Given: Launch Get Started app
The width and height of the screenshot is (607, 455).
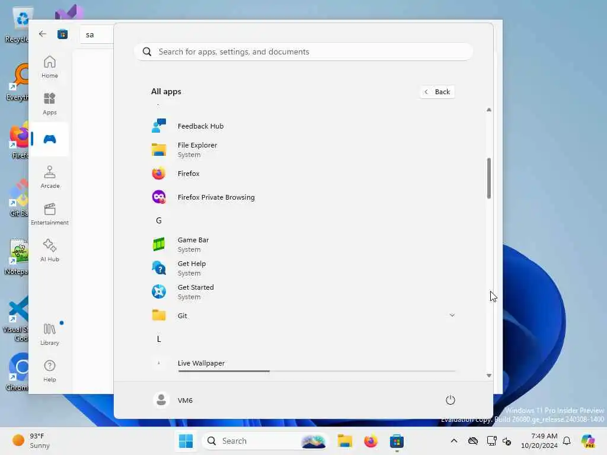Looking at the screenshot, I should pyautogui.click(x=303, y=291).
